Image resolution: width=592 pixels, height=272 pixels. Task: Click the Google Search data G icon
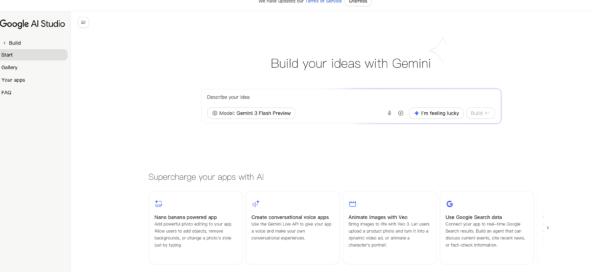pyautogui.click(x=449, y=204)
